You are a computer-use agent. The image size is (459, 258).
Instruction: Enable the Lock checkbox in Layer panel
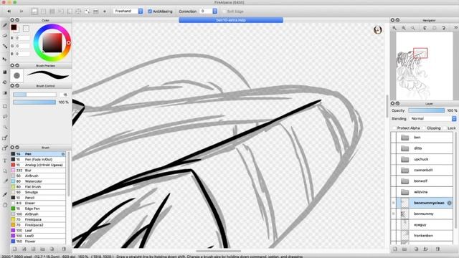pyautogui.click(x=445, y=128)
